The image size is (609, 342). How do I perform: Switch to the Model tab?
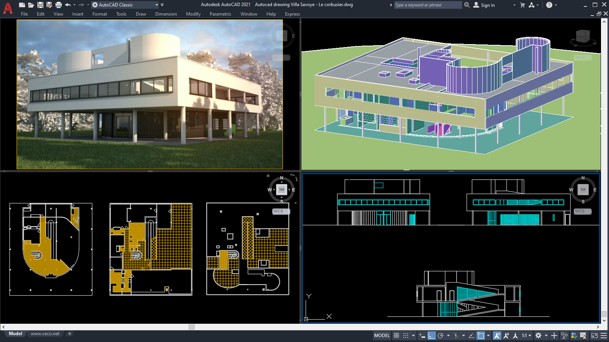pyautogui.click(x=16, y=334)
